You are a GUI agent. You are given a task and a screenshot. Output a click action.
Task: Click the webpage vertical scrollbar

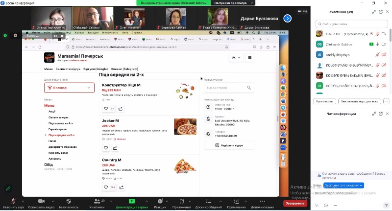coord(277,118)
